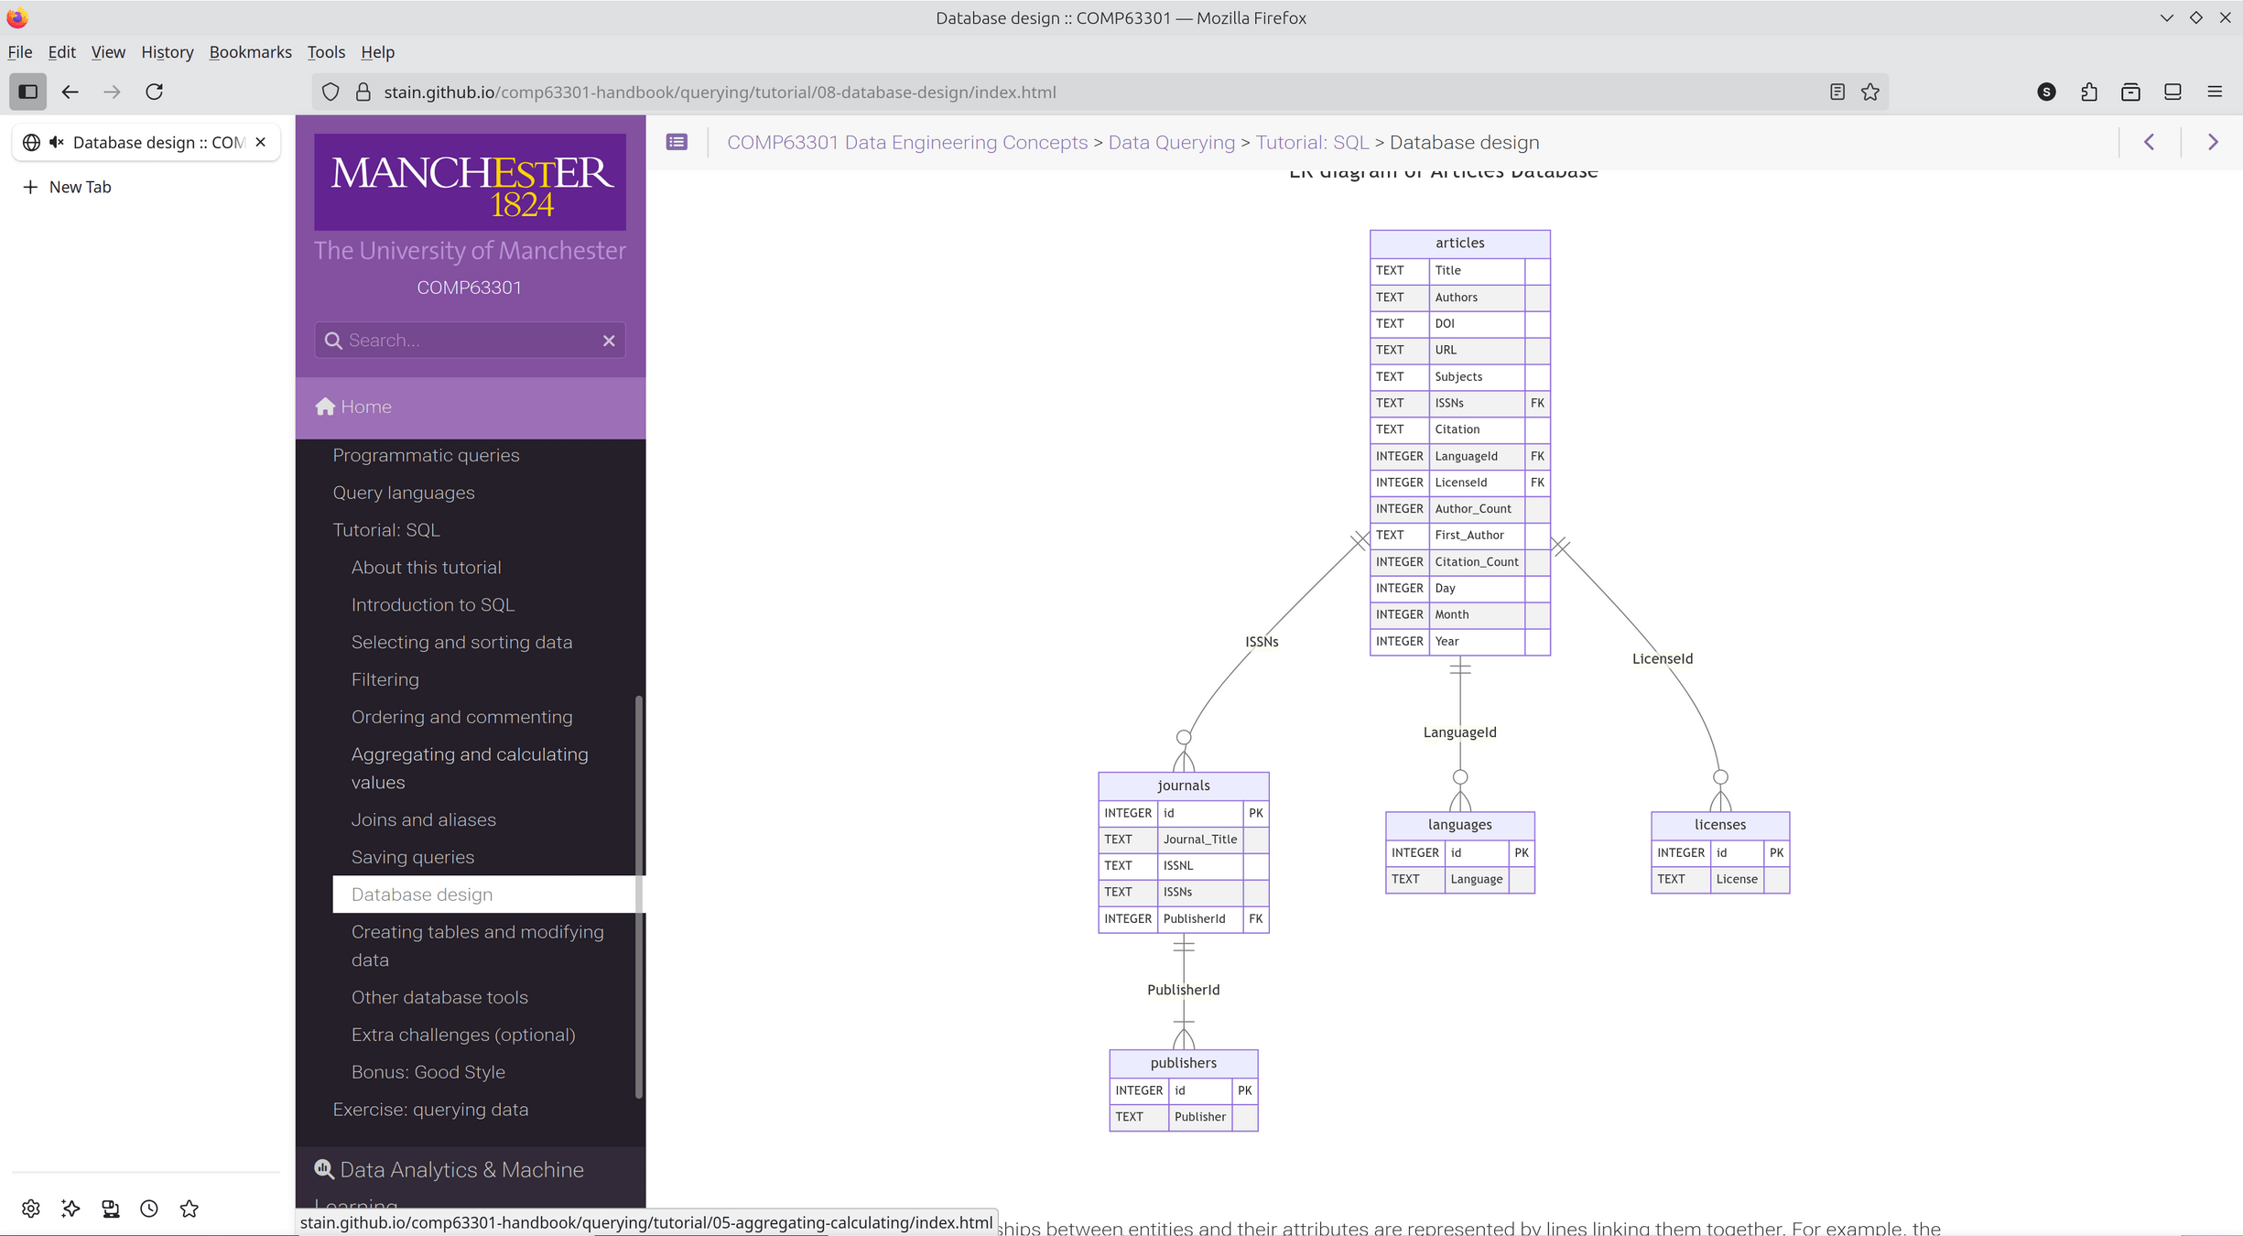Open the Bookmarks menu
The image size is (2243, 1236).
pos(250,52)
